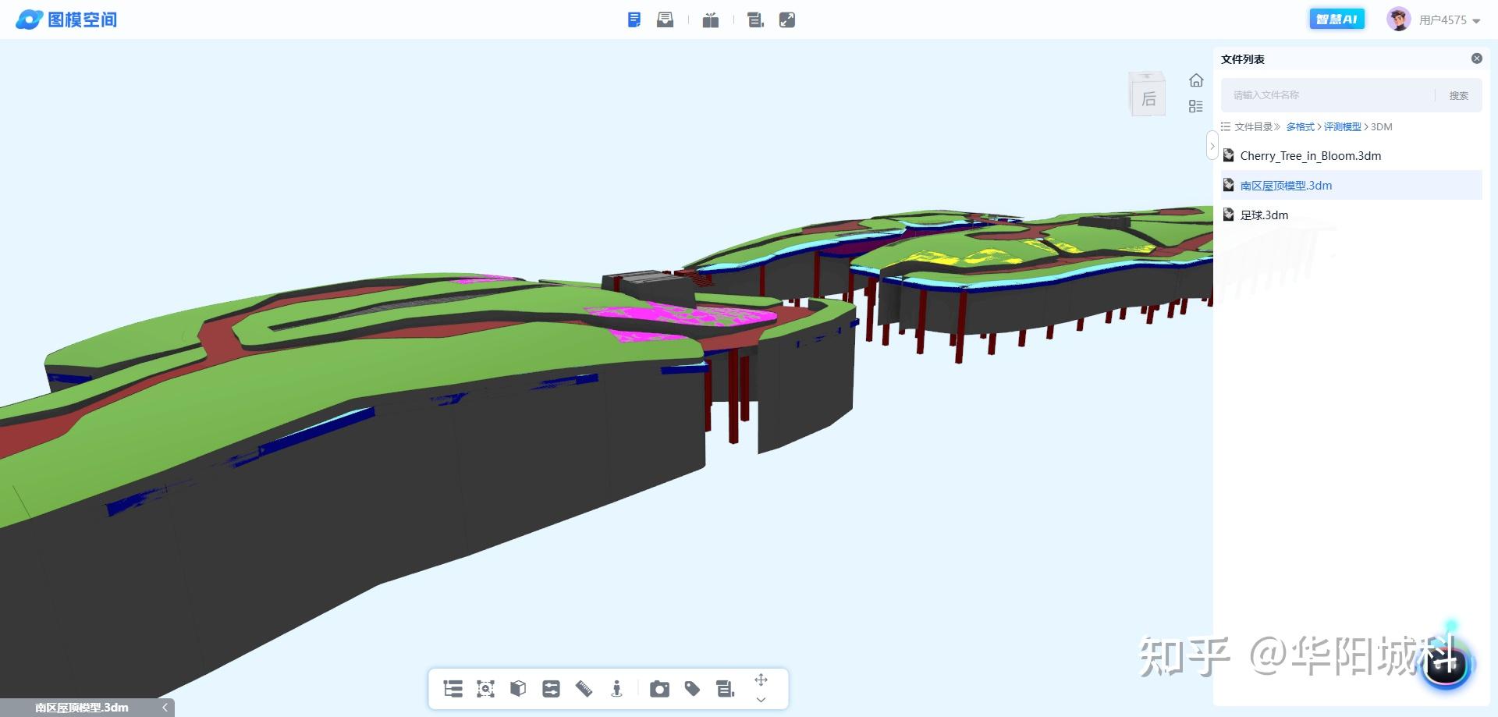Expand the bottom toolbar chevron
Viewport: 1498px width, 717px height.
point(761,700)
